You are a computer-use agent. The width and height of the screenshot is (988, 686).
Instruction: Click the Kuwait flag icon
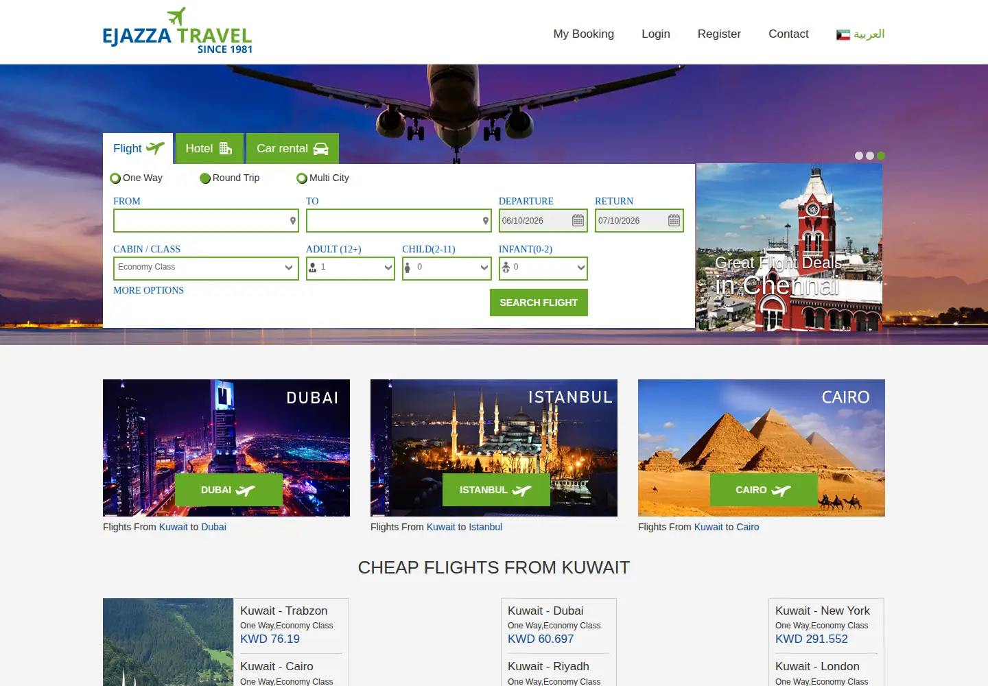(843, 34)
